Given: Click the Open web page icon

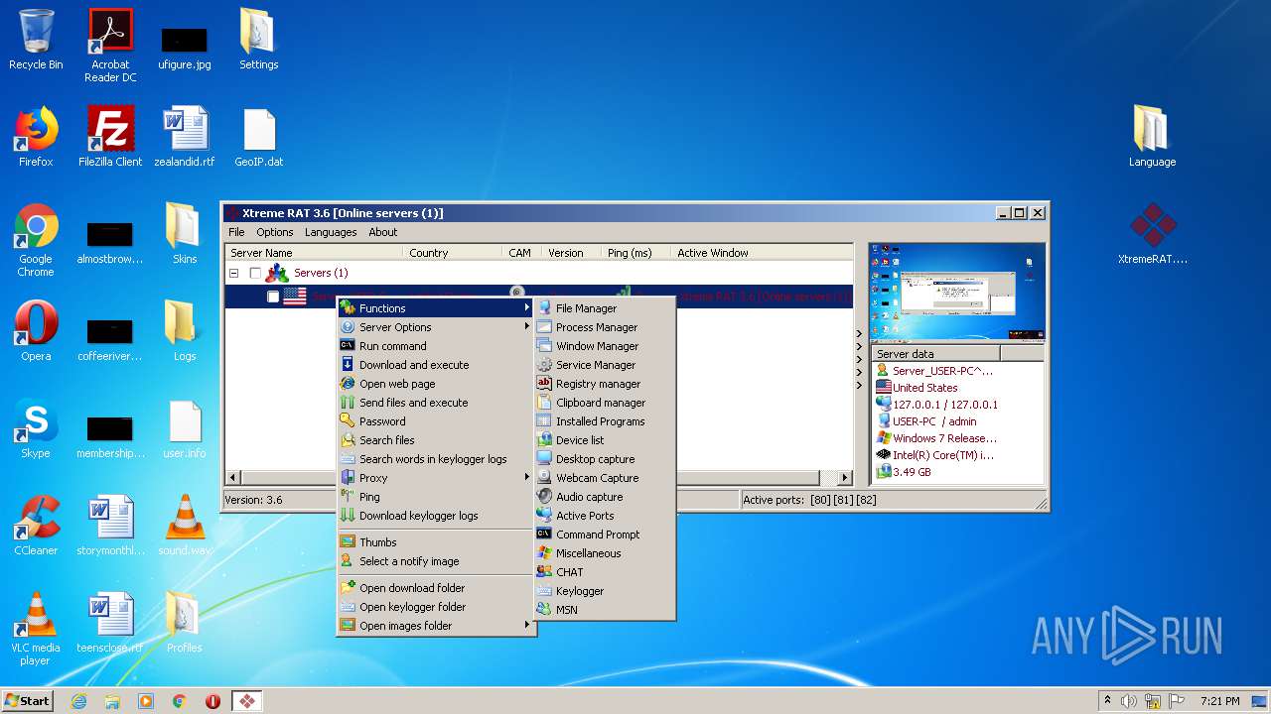Looking at the screenshot, I should [x=348, y=384].
